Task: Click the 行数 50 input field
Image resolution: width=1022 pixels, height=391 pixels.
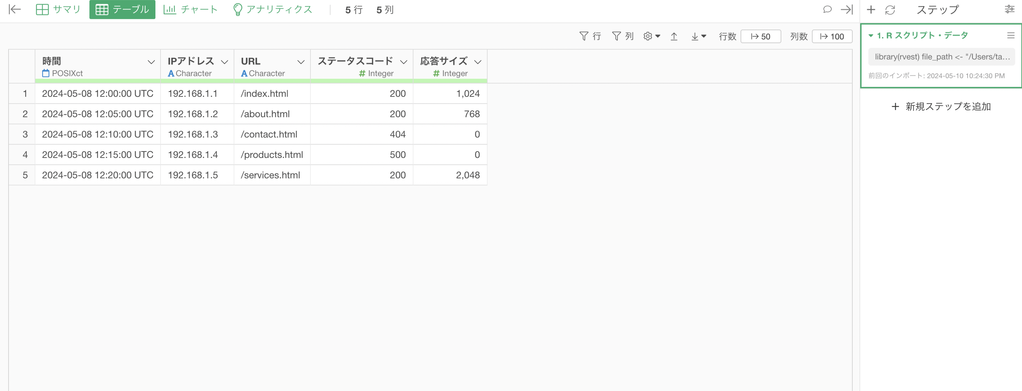Action: click(761, 37)
